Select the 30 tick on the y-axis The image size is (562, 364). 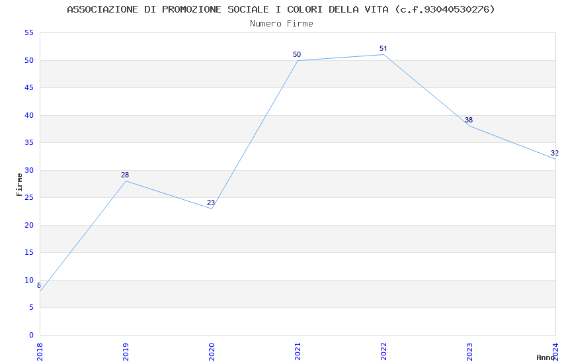28,170
